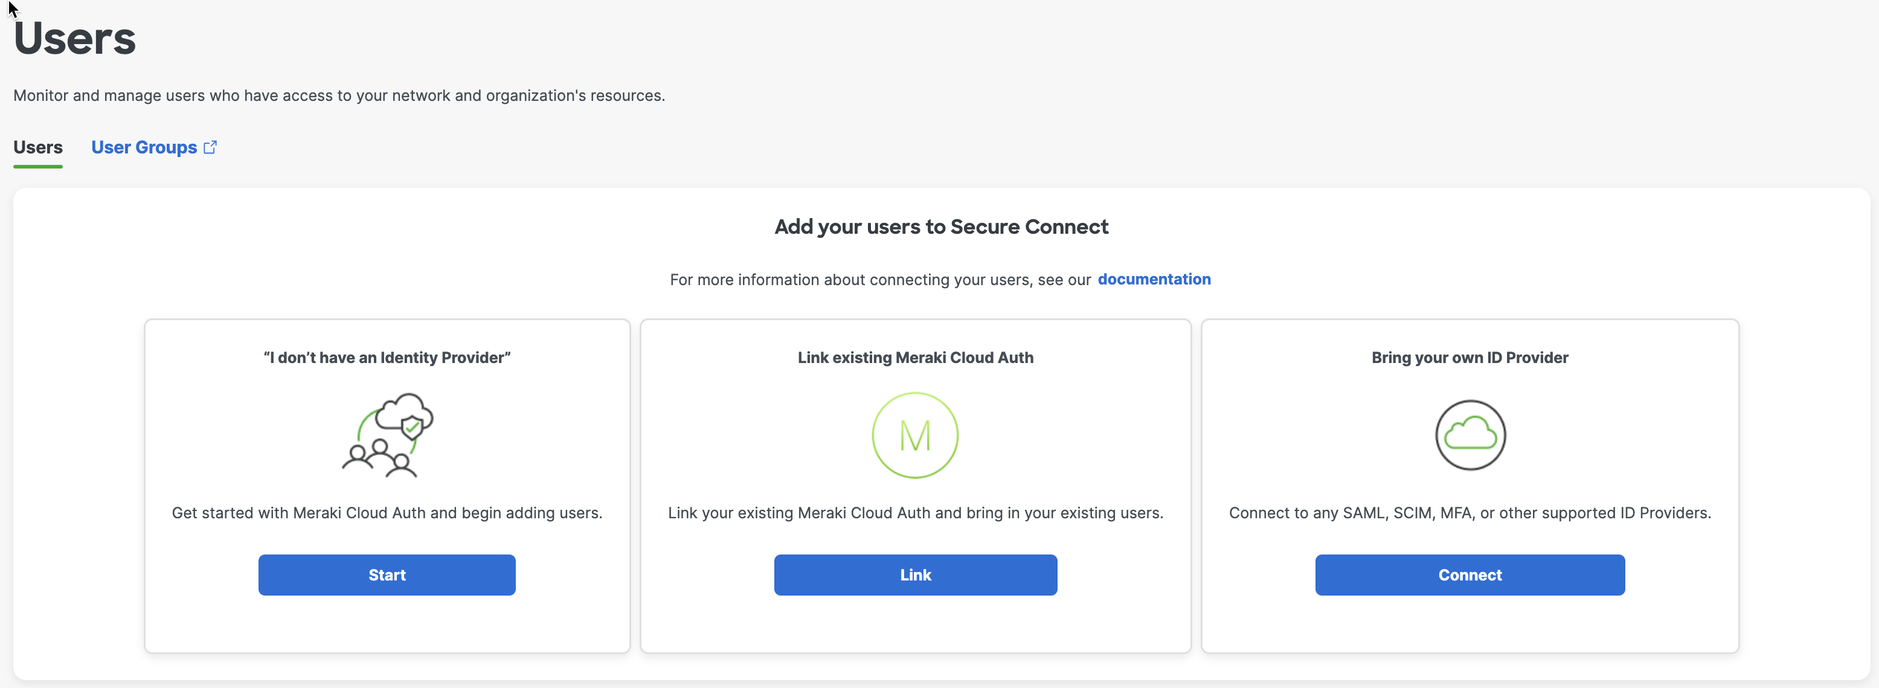Image resolution: width=1879 pixels, height=688 pixels.
Task: Click the users and cloud shield icon
Action: (387, 436)
